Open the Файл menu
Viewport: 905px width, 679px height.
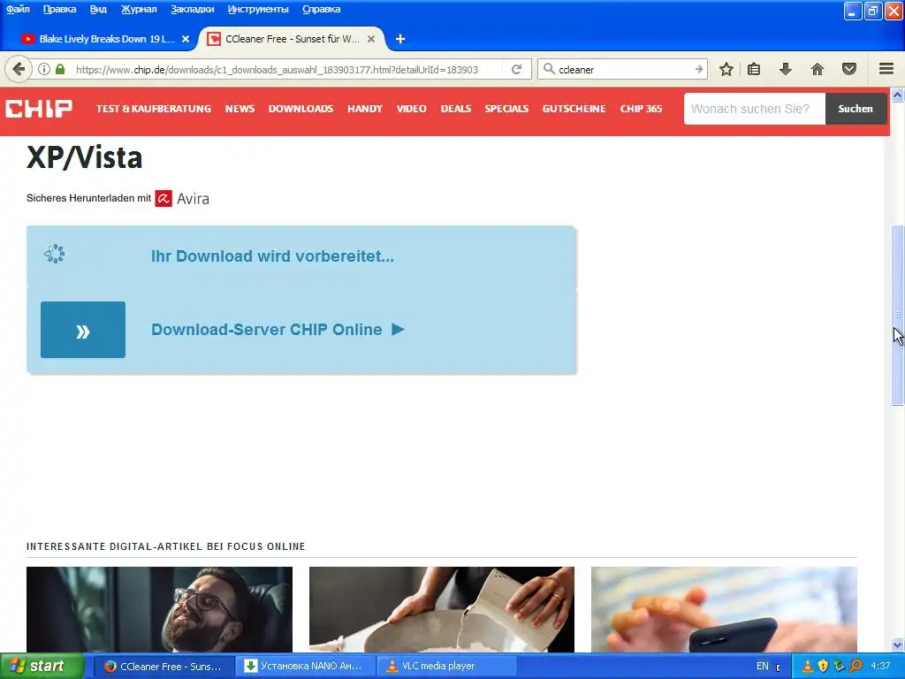tap(18, 9)
